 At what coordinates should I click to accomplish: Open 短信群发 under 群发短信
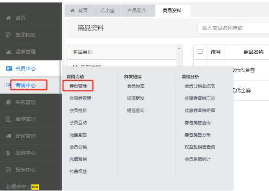(x=135, y=98)
